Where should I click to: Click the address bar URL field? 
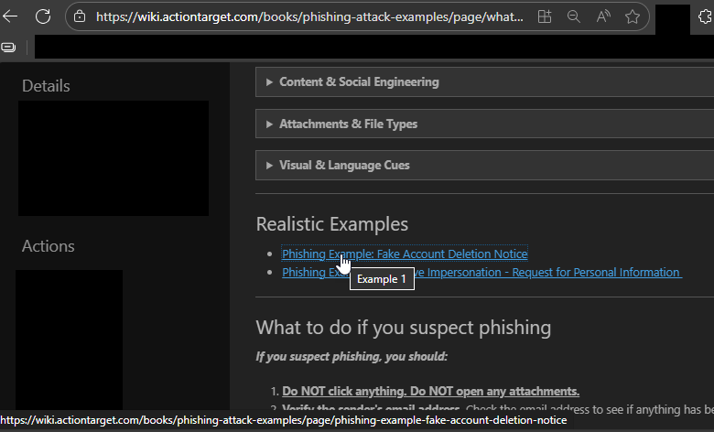pyautogui.click(x=311, y=16)
